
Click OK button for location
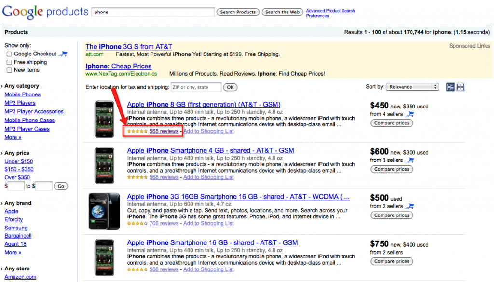tap(230, 87)
